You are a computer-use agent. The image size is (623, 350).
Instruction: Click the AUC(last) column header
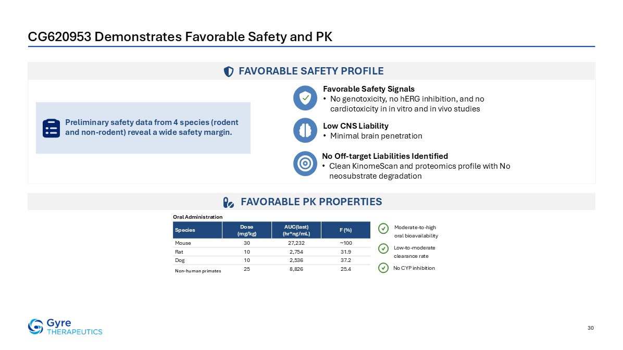coord(296,230)
